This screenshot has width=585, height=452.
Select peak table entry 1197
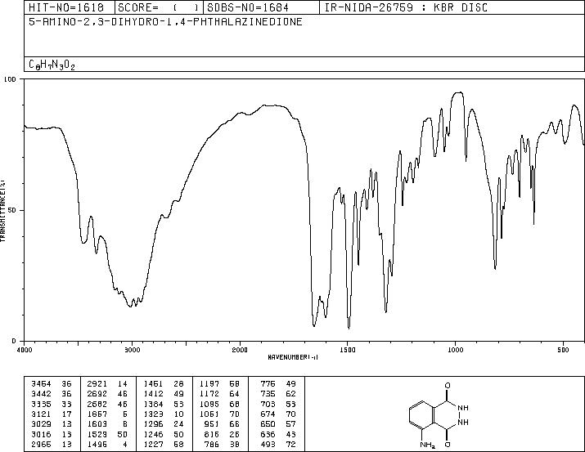click(x=209, y=384)
